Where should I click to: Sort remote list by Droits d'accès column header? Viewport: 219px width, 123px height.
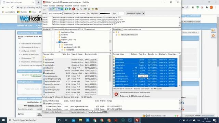click(x=163, y=54)
